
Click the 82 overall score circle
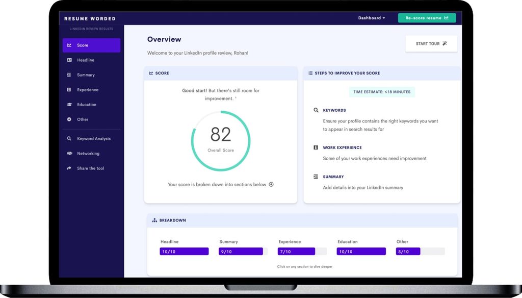pyautogui.click(x=221, y=141)
